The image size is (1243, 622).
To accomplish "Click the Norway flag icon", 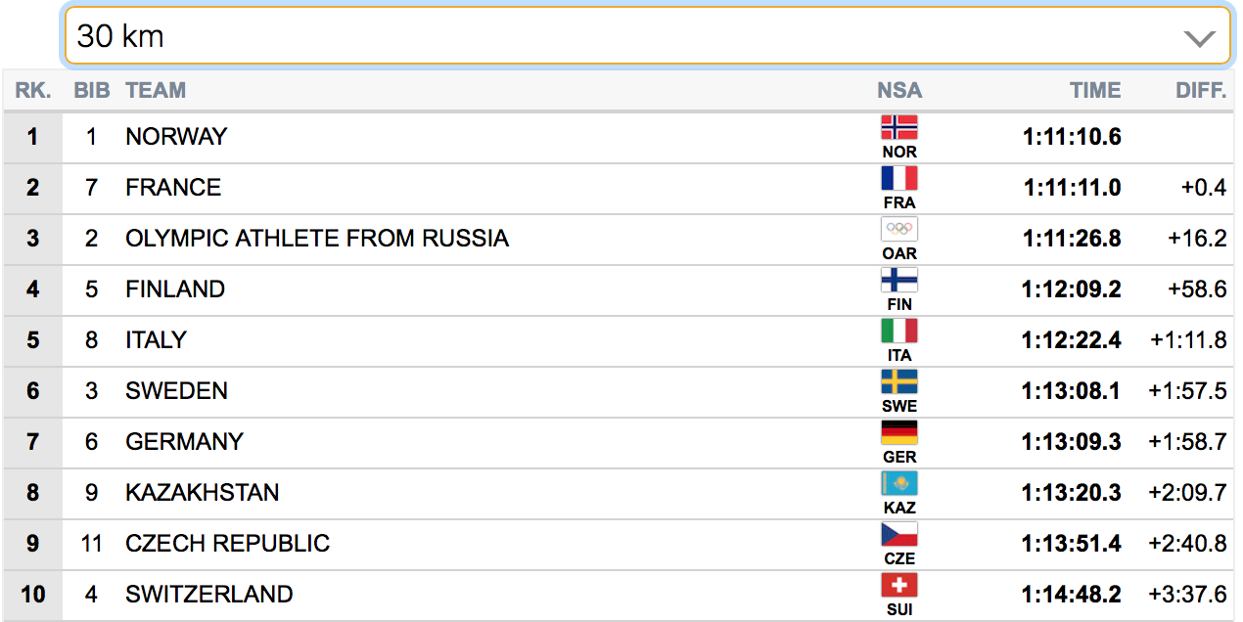I will tap(898, 127).
